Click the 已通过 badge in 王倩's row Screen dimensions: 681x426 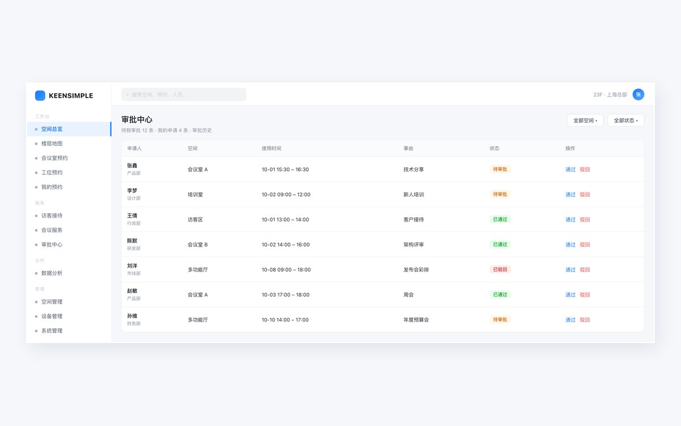click(500, 219)
